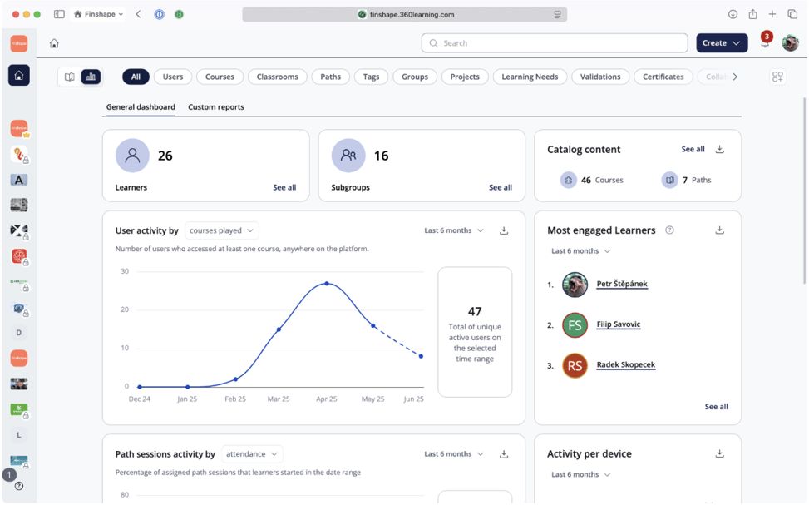Click the April 25 peak data point
809x505 pixels.
[x=327, y=284]
